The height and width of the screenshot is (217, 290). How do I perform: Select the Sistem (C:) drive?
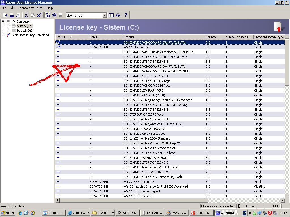pyautogui.click(x=25, y=26)
